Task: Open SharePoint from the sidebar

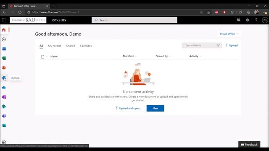Action: click(x=4, y=107)
